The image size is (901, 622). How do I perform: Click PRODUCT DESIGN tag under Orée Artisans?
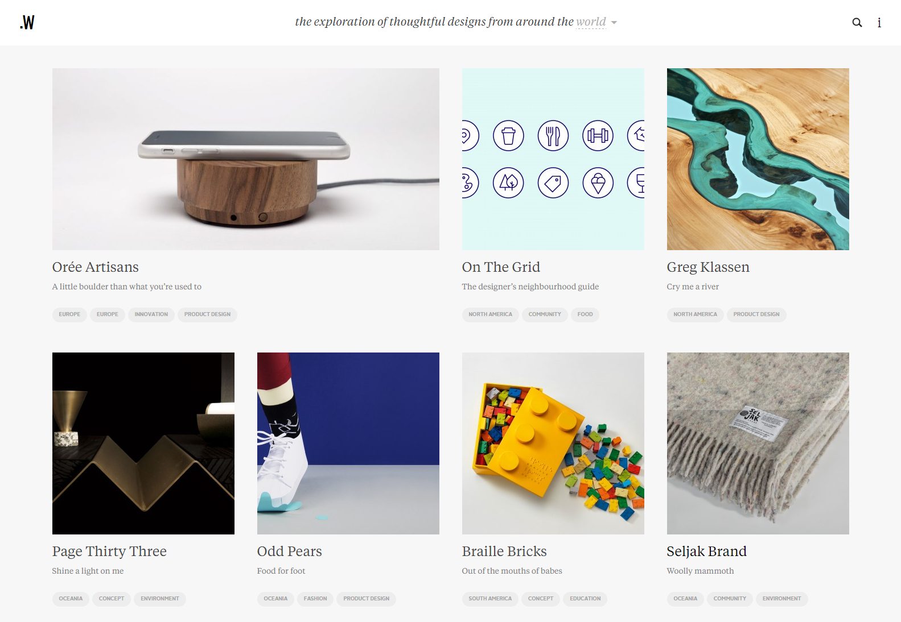pos(207,314)
